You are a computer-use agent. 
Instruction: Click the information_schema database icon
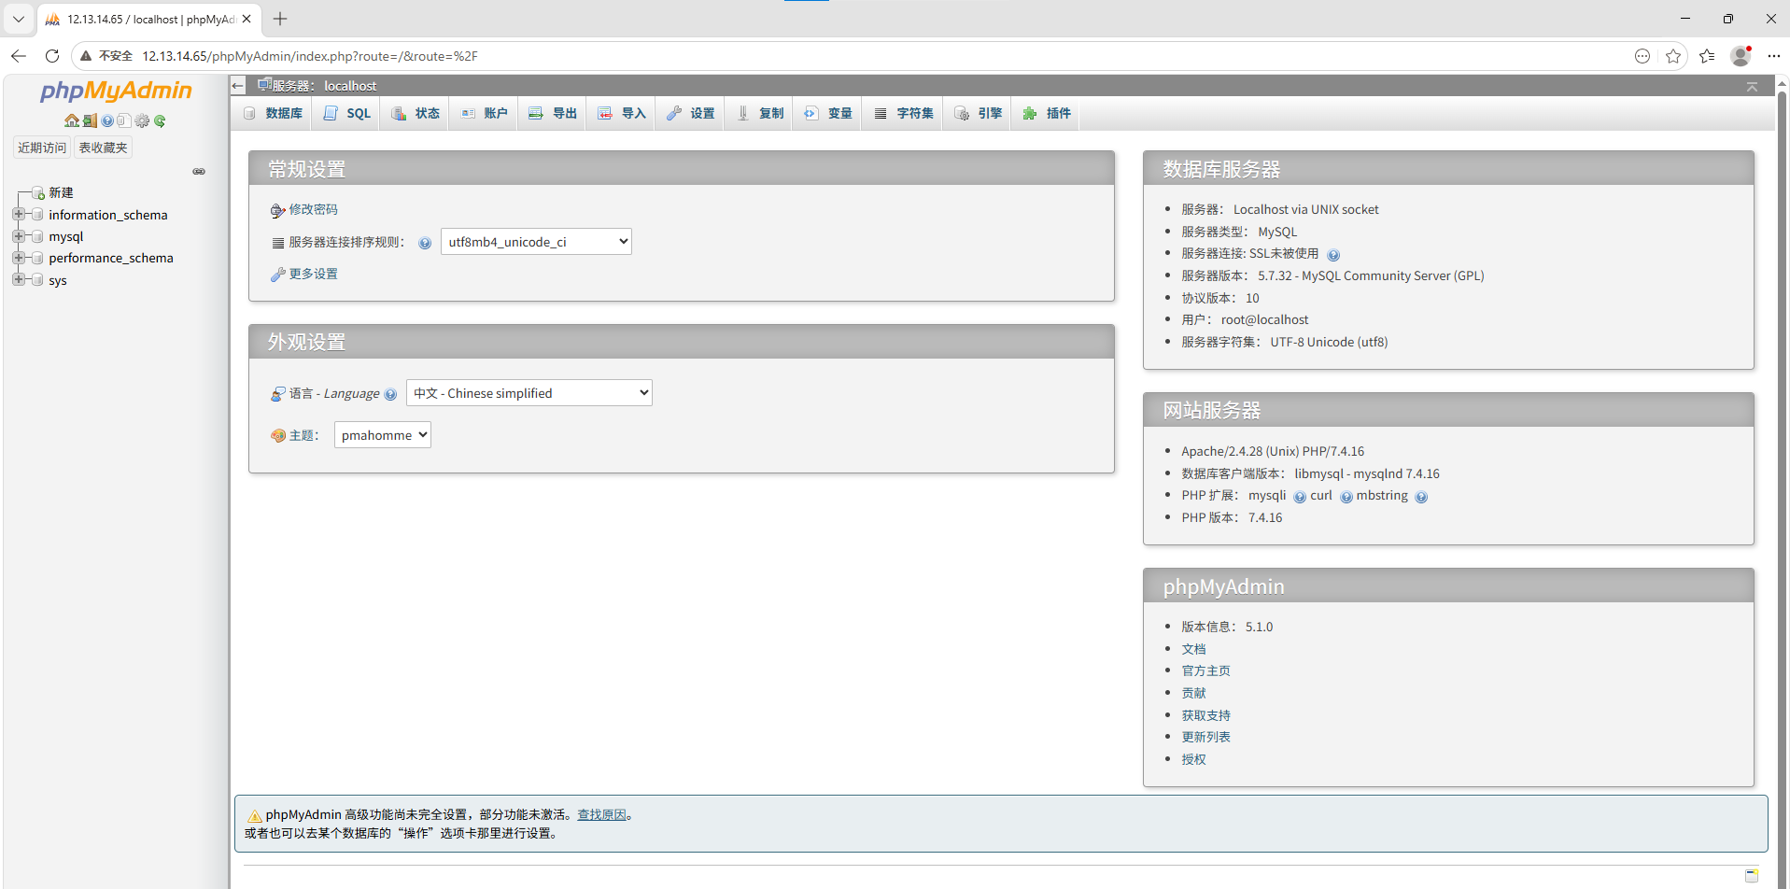tap(37, 215)
